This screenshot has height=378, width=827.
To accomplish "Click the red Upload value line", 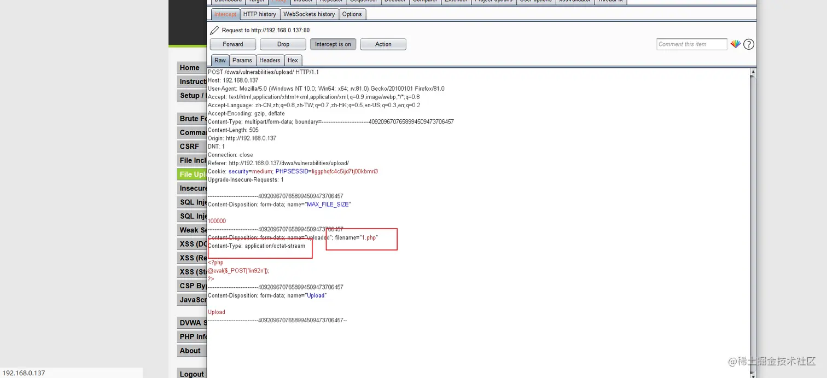I will (217, 312).
